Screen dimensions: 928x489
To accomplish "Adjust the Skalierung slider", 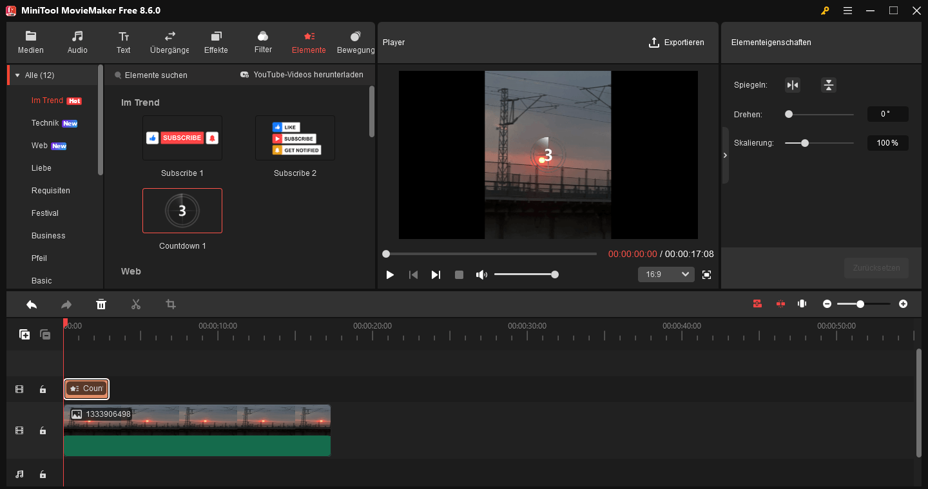I will pos(804,143).
